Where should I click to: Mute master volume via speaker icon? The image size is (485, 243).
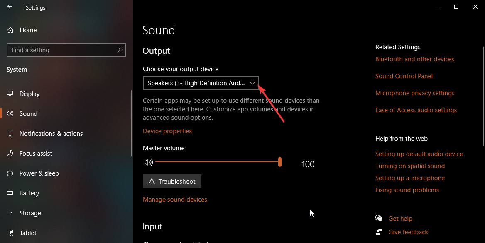pos(148,162)
